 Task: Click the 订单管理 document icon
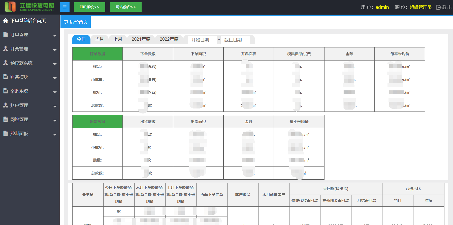coord(6,34)
